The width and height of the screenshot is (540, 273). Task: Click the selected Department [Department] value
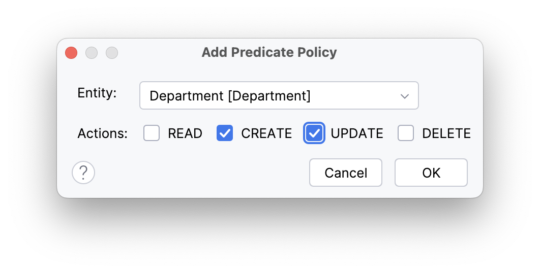point(230,95)
